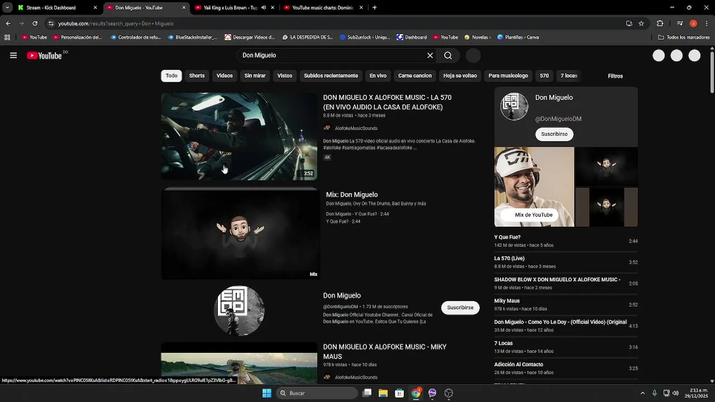Play Como Yo Le Doy sidebar track
Screen dimensions: 715x402
(566, 326)
